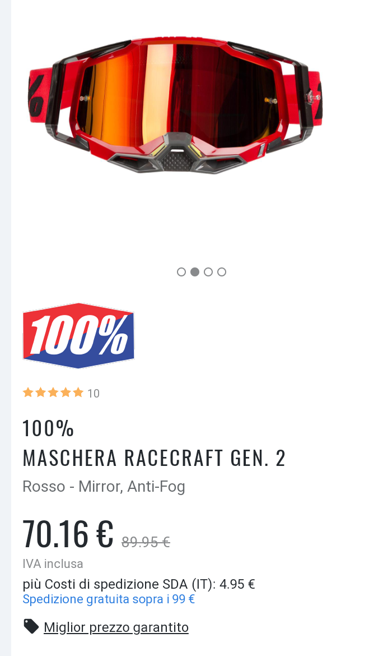Click the price tag icon

point(31,626)
